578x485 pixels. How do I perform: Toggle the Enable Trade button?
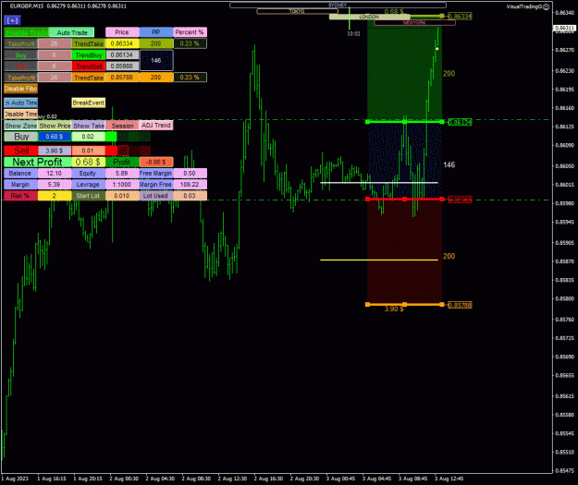(26, 32)
